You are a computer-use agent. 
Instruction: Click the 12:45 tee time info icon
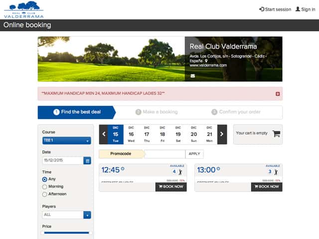point(123,168)
